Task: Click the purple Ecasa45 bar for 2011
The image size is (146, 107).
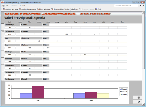Action: click(x=38, y=92)
